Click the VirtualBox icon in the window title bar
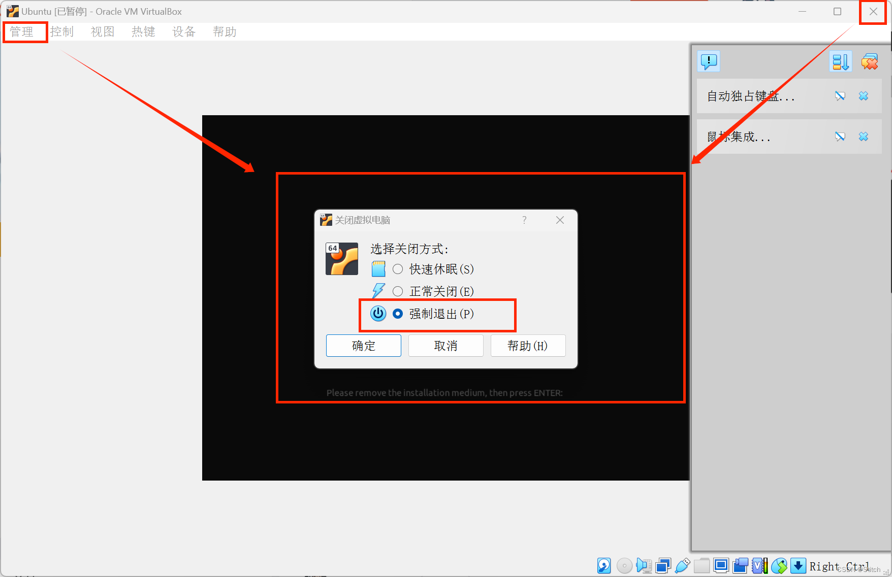892x577 pixels. [13, 11]
